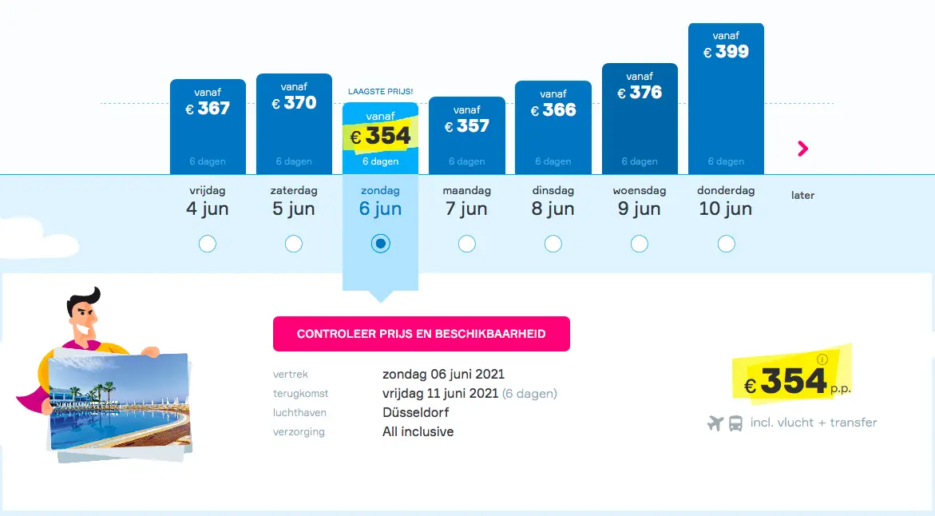
Task: Select the vrijdag 4 jun radio button
Action: [x=208, y=244]
